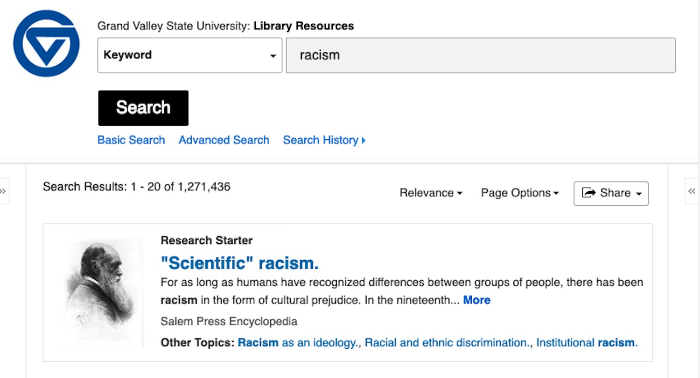
Task: Click the Grand Valley State University logo
Action: [46, 43]
